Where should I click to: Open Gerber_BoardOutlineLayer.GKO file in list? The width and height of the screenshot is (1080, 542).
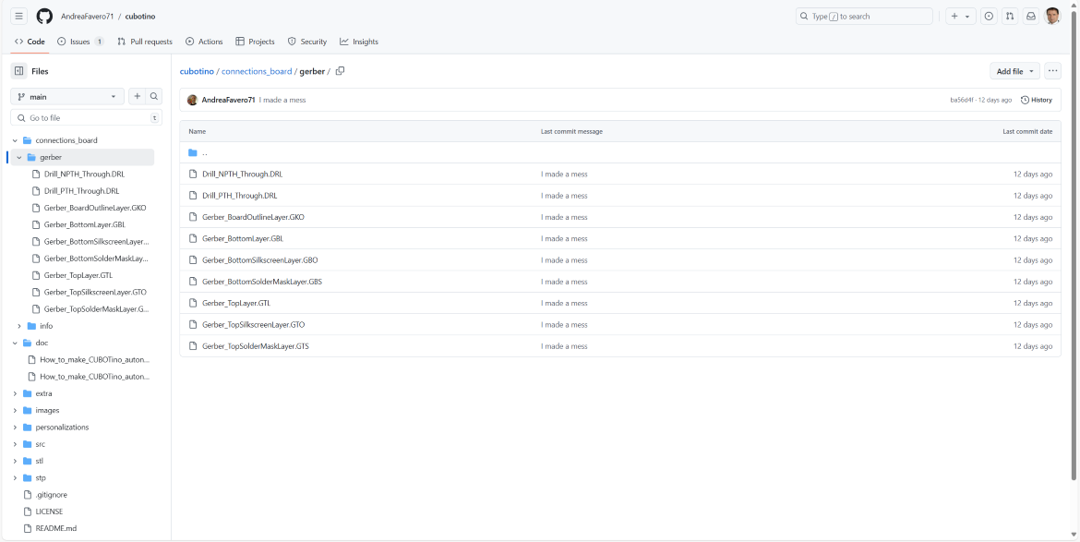[x=254, y=217]
